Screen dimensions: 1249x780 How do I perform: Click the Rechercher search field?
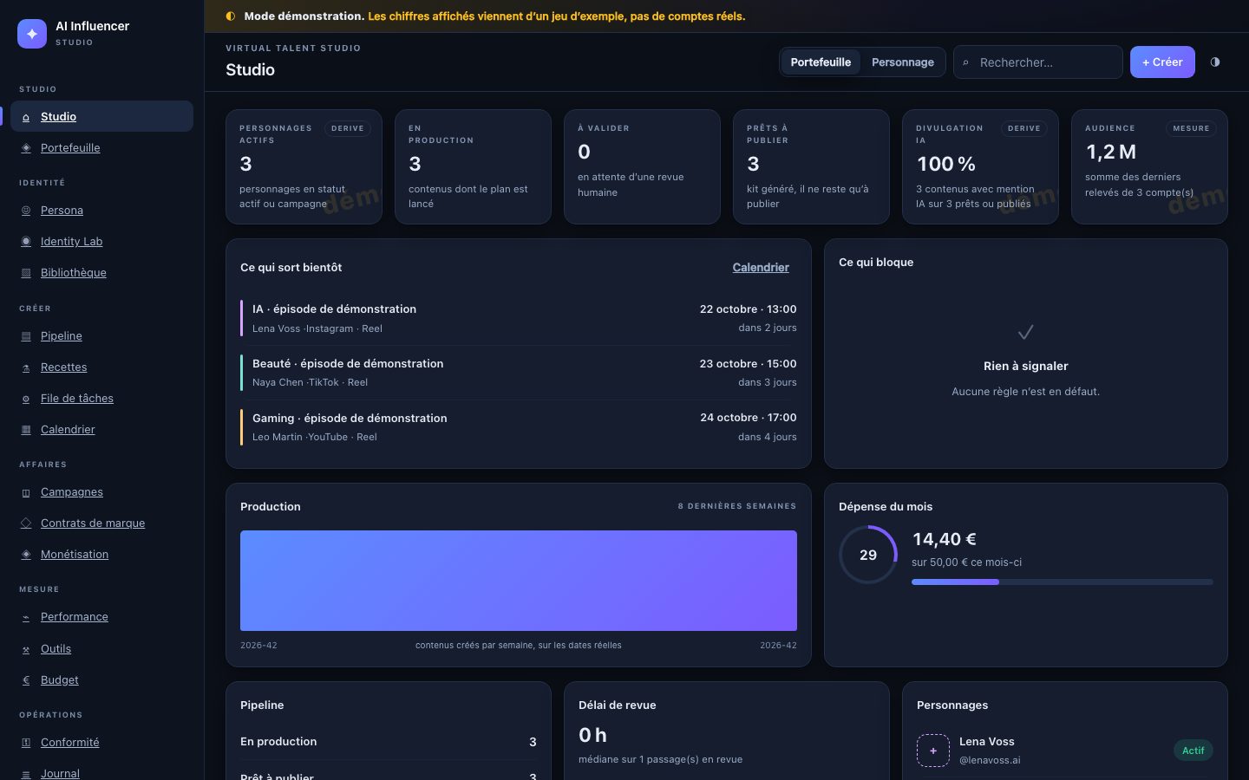point(1038,62)
